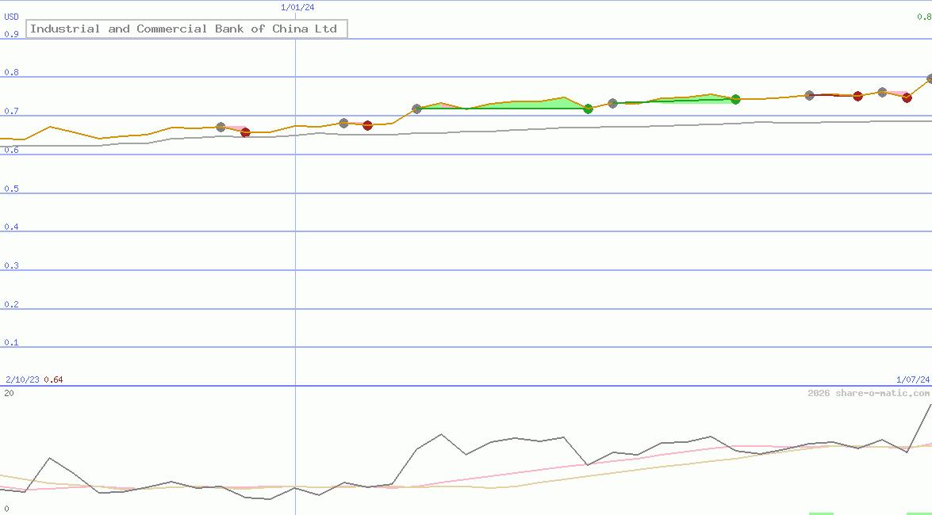Viewport: 932px width, 515px height.
Task: Click the 0.1 price axis label
Action: tap(12, 342)
